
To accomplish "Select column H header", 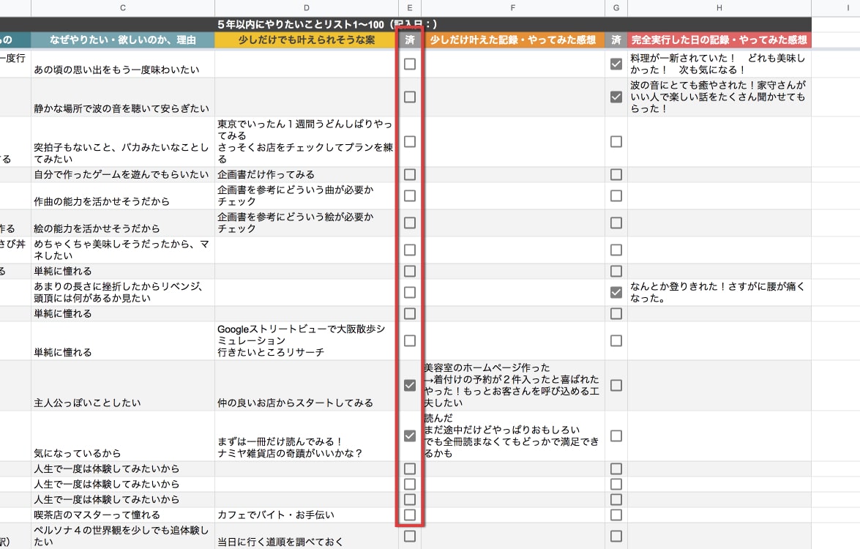I will (719, 7).
